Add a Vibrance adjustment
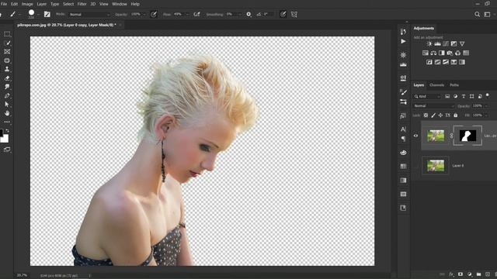497x279 pixels. [462, 43]
